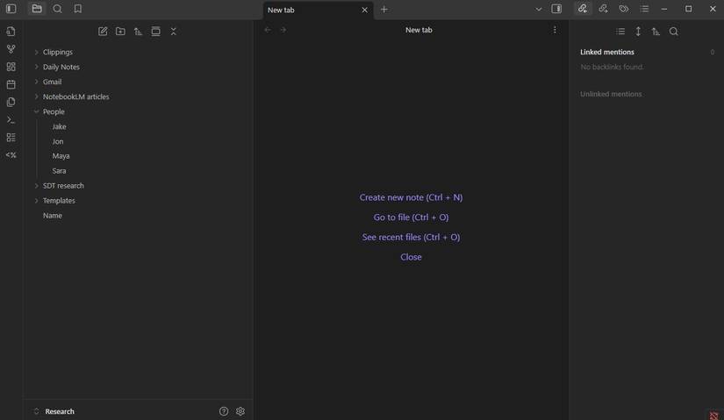Image resolution: width=724 pixels, height=420 pixels.
Task: Open the canvas icon in the ribbon
Action: [11, 67]
